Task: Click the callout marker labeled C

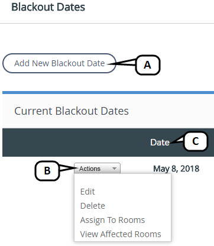Action: pos(196,141)
